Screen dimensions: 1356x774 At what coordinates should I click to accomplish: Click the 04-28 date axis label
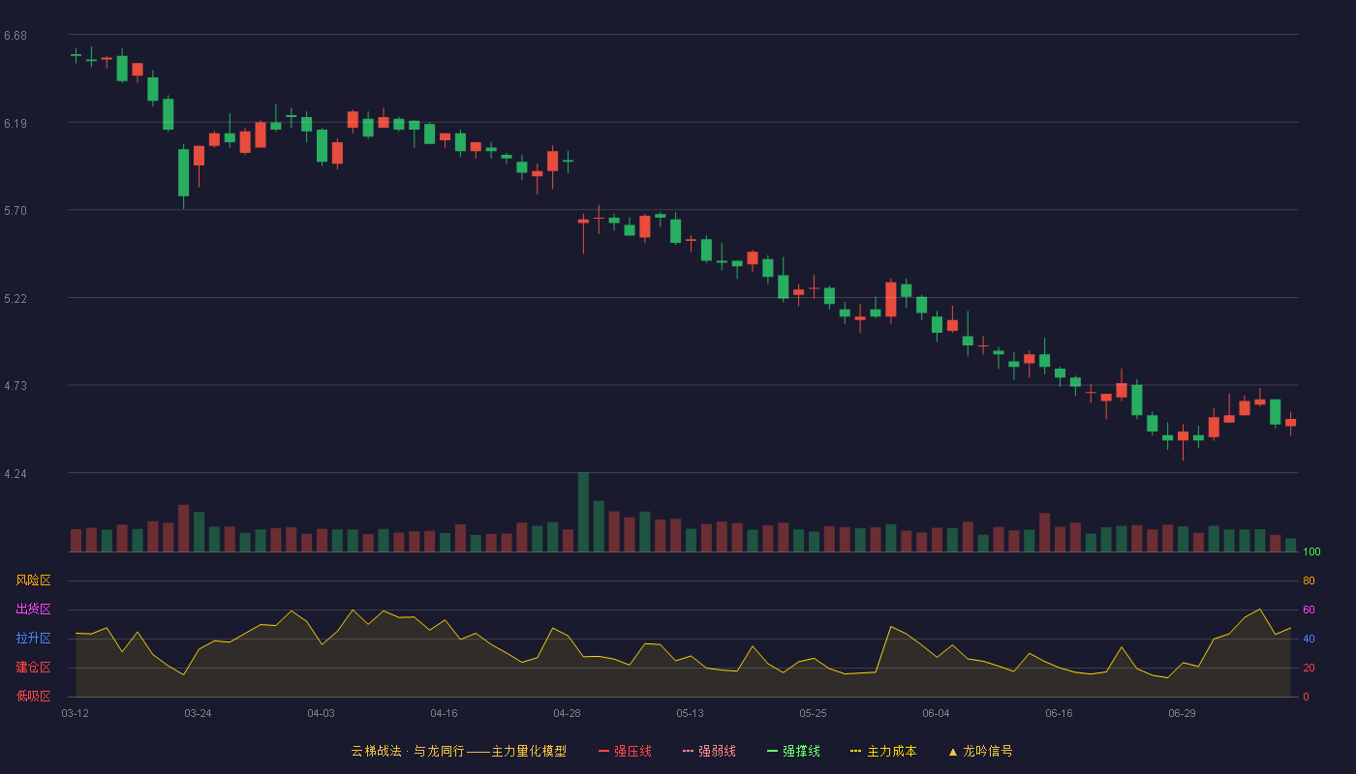pyautogui.click(x=567, y=713)
